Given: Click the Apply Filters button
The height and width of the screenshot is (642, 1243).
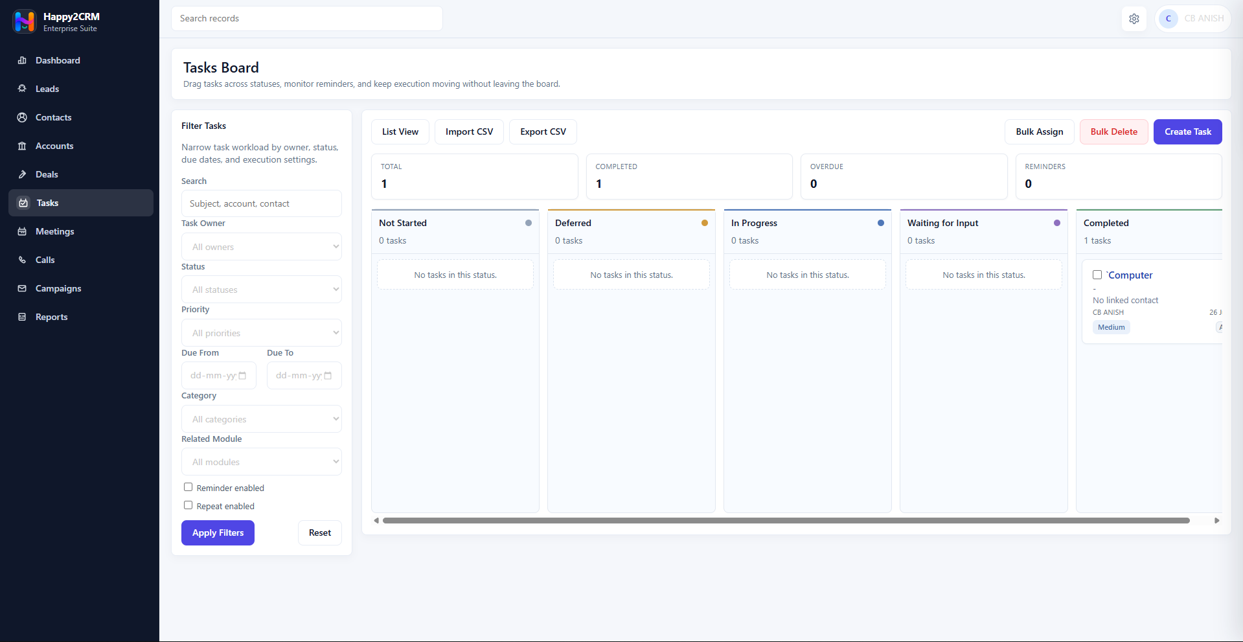Looking at the screenshot, I should (218, 533).
